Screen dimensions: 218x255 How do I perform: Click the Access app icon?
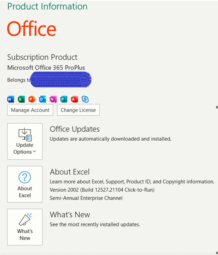point(74,99)
